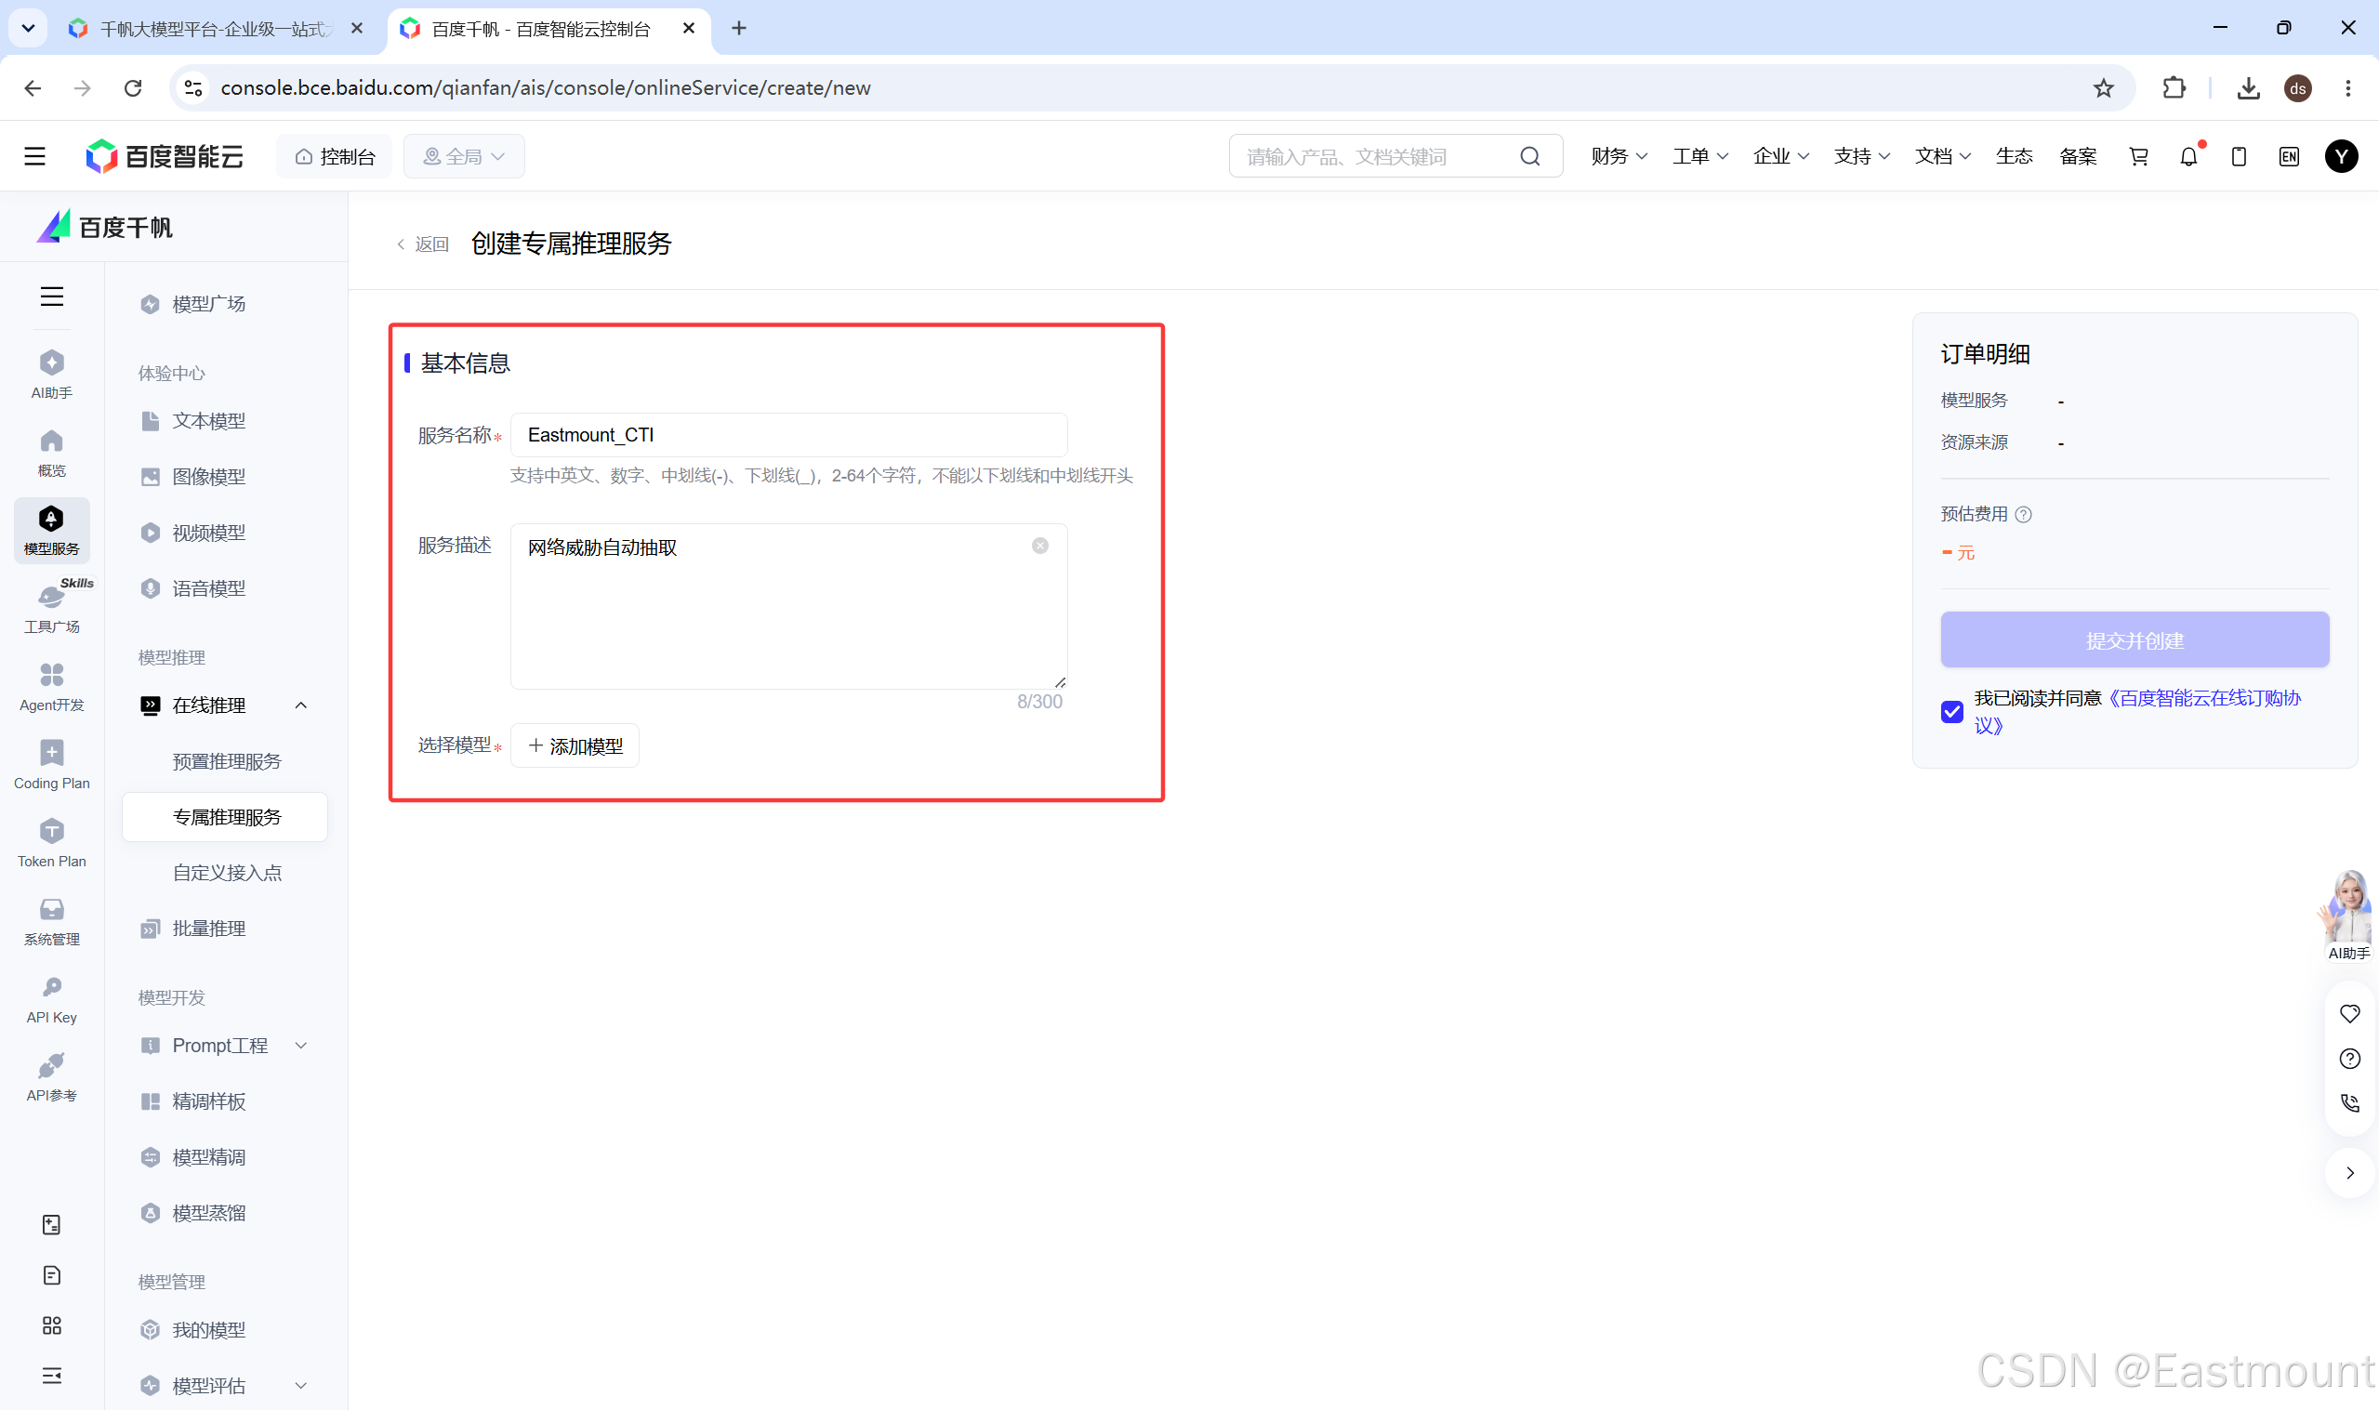2379x1410 pixels.
Task: Open the Agent开发 sidebar icon
Action: pos(51,687)
